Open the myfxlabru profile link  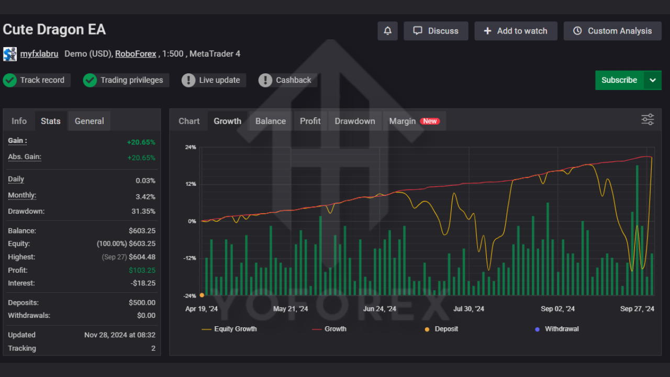39,53
